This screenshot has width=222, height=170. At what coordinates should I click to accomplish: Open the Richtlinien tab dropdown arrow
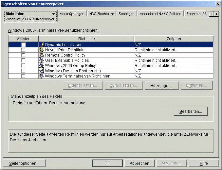click(53, 14)
